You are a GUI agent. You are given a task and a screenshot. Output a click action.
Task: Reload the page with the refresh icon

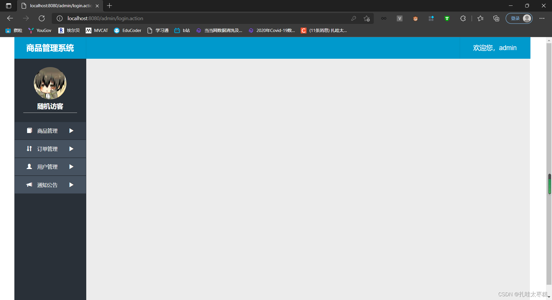[42, 18]
